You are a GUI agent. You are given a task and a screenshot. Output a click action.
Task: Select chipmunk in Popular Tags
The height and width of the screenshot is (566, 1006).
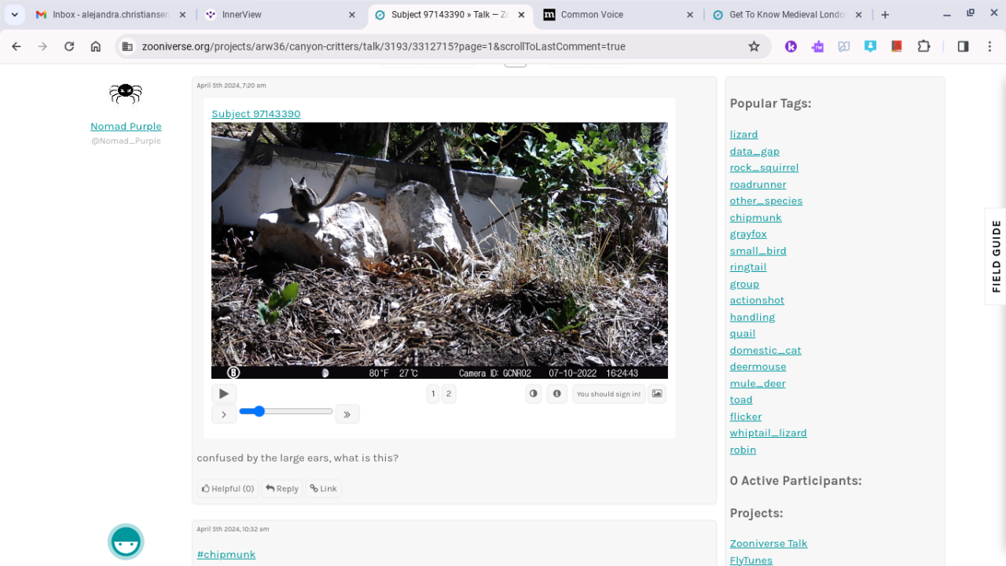[755, 218]
